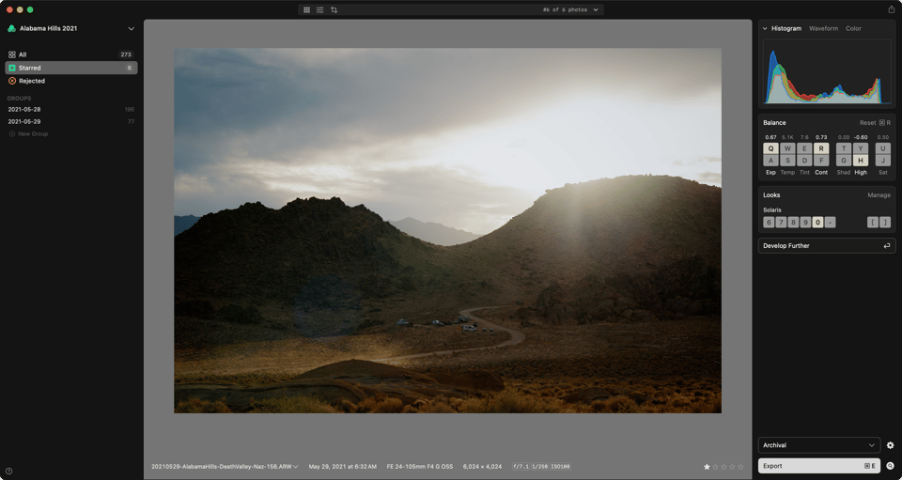This screenshot has height=480, width=902.
Task: Click the highlights value -0.60
Action: (861, 137)
